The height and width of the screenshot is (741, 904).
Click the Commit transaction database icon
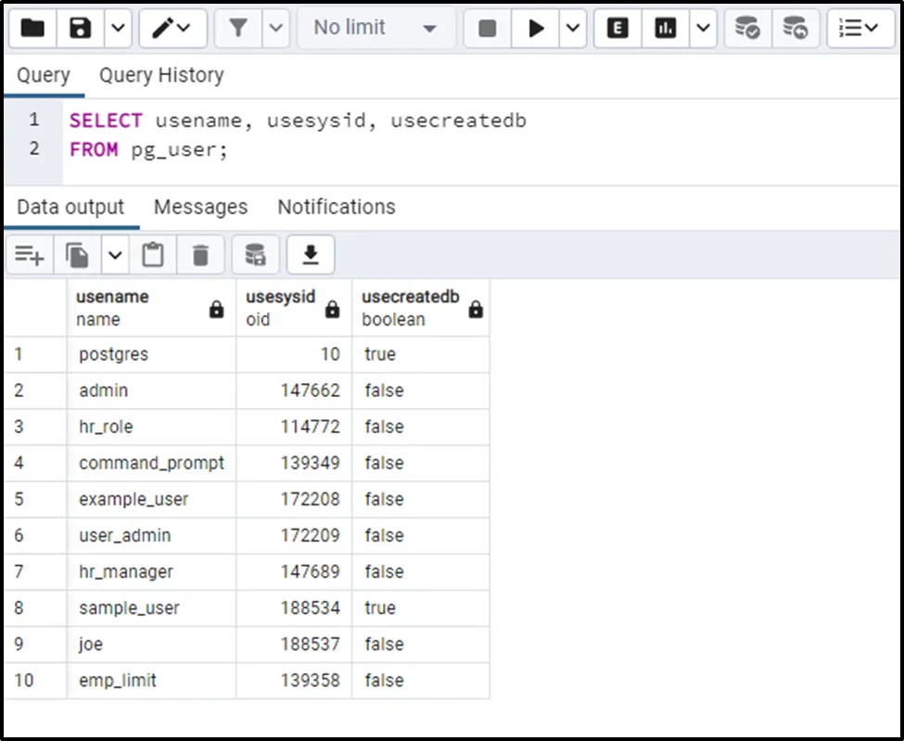[x=747, y=29]
